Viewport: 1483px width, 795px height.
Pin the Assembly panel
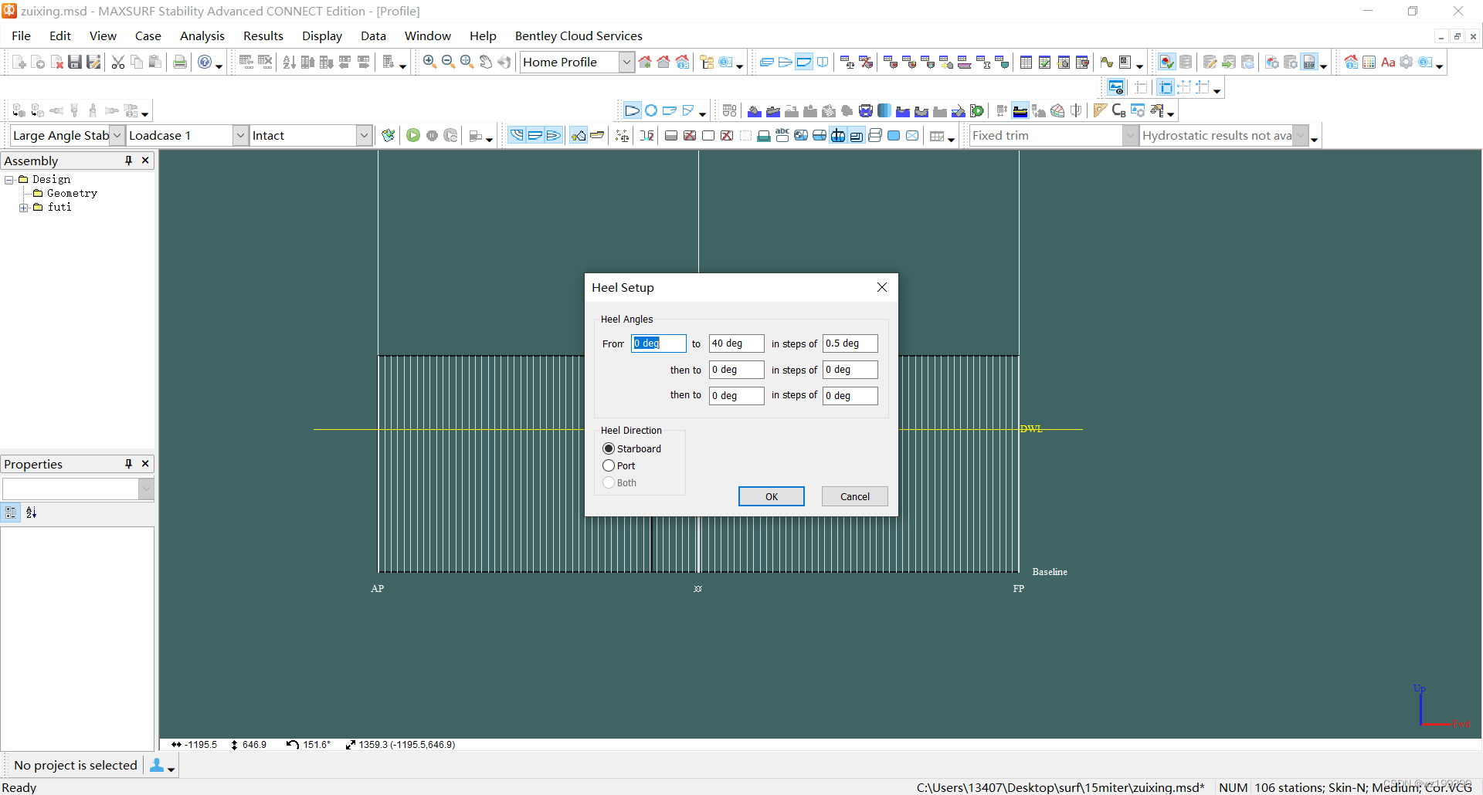coord(128,161)
